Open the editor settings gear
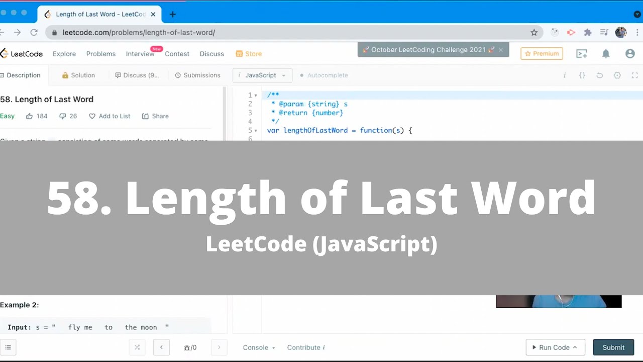Image resolution: width=643 pixels, height=362 pixels. pos(617,75)
